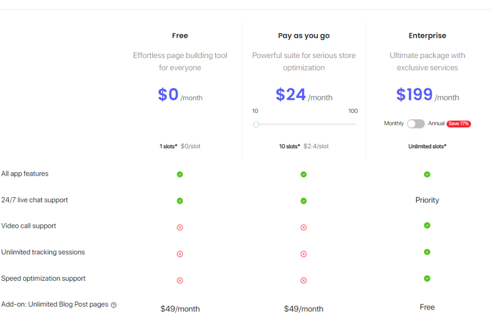Toggle Monthly/Annual billing switch
The image size is (491, 322).
tap(416, 124)
